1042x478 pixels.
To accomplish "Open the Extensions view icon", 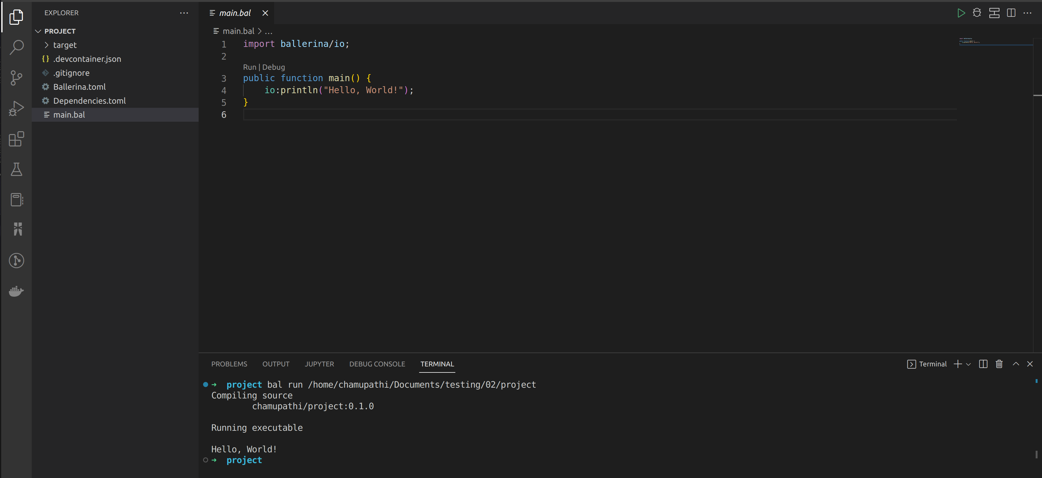I will tap(16, 139).
